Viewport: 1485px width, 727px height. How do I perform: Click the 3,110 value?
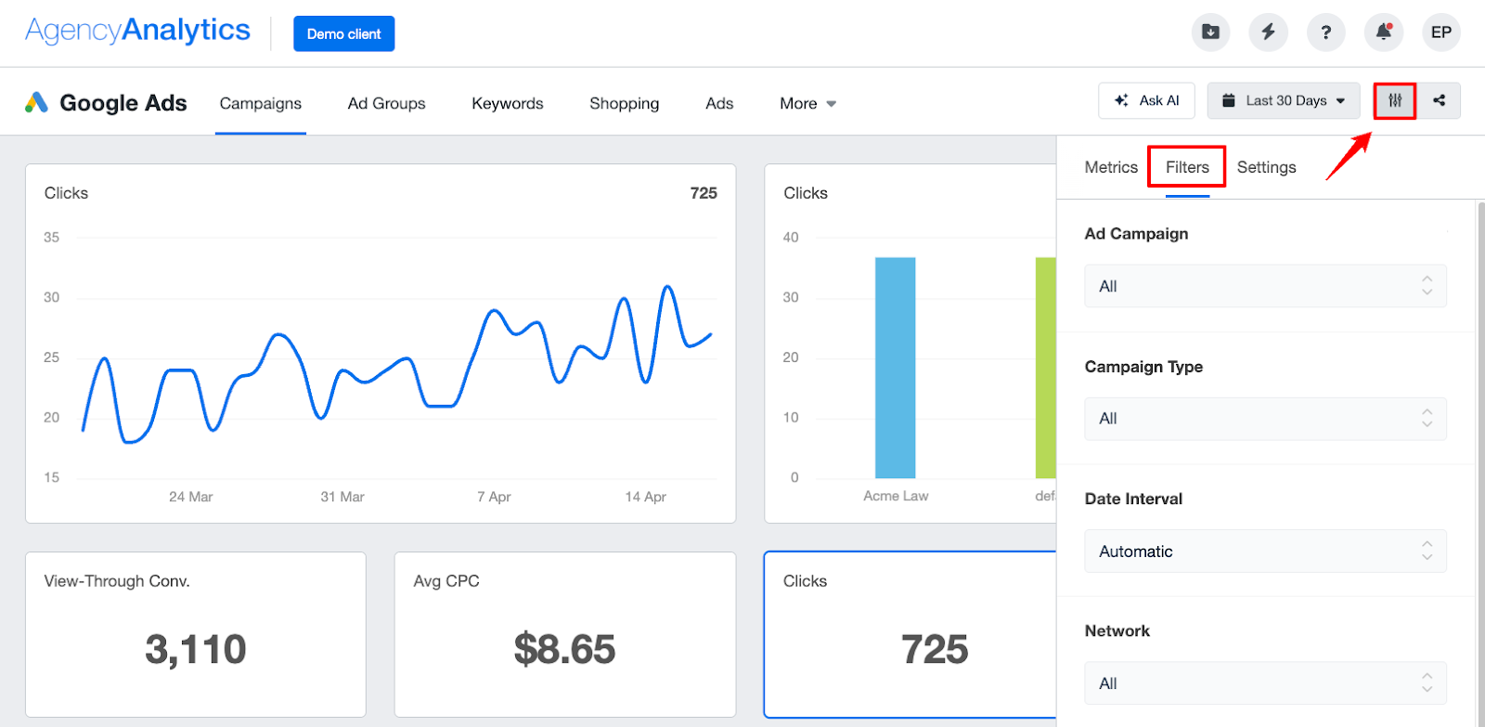pyautogui.click(x=196, y=649)
